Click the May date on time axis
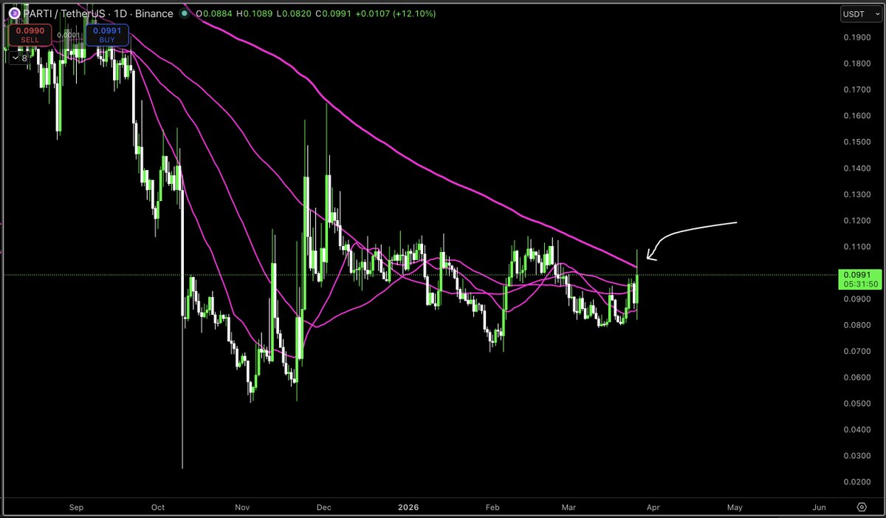 (x=735, y=508)
